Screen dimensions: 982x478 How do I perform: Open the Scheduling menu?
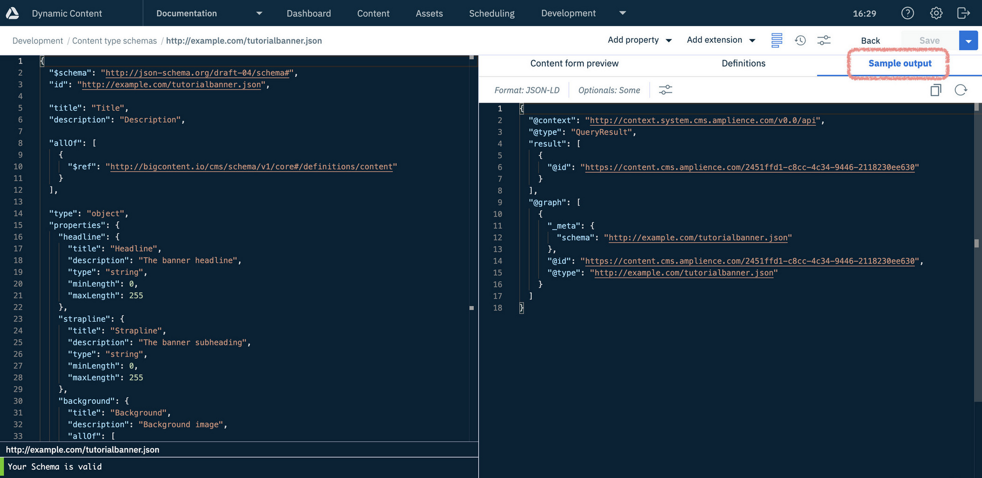click(492, 13)
